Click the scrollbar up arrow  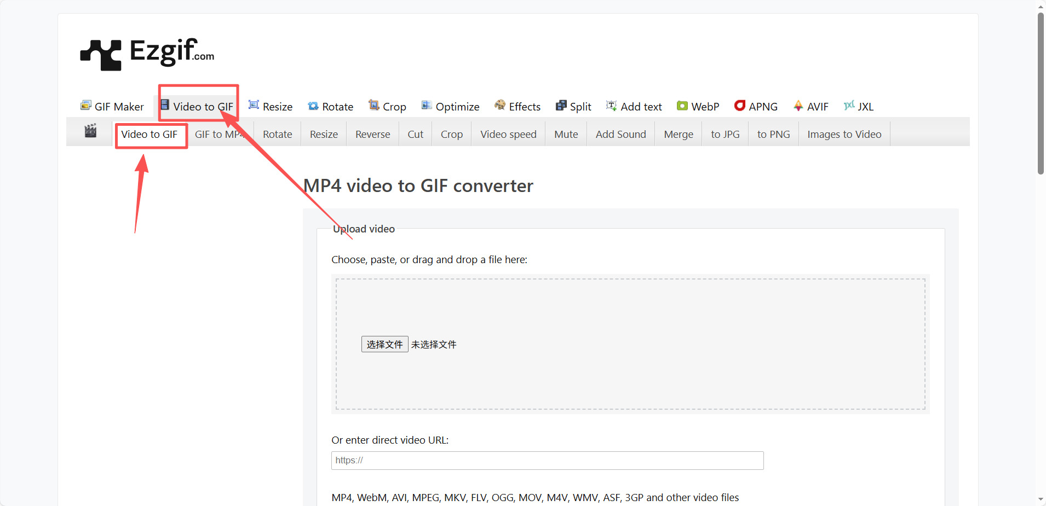point(1041,6)
